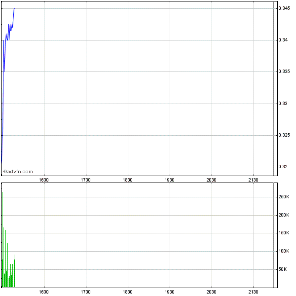Click the 1730 time label under price chart
The height and width of the screenshot is (296, 296).
point(86,180)
